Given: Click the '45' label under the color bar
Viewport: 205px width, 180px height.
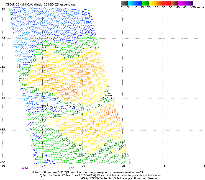Looking at the screenshot, I should pyautogui.click(x=185, y=7).
